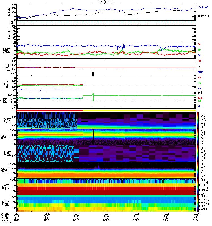Click the red segment of the mode bar
Viewport: 212px width, 226px height.
tap(49, 110)
